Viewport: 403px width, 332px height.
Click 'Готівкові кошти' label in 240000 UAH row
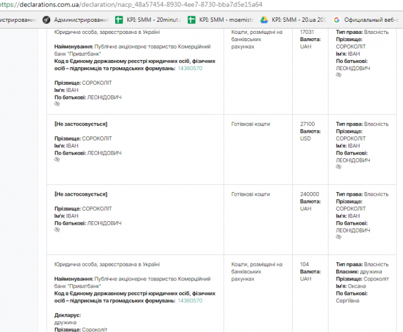click(250, 194)
